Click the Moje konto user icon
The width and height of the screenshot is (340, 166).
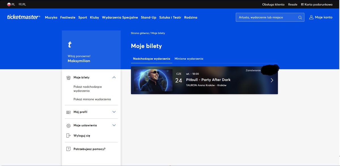311,17
